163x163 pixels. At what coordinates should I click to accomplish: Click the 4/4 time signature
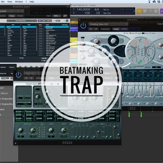tap(97, 9)
